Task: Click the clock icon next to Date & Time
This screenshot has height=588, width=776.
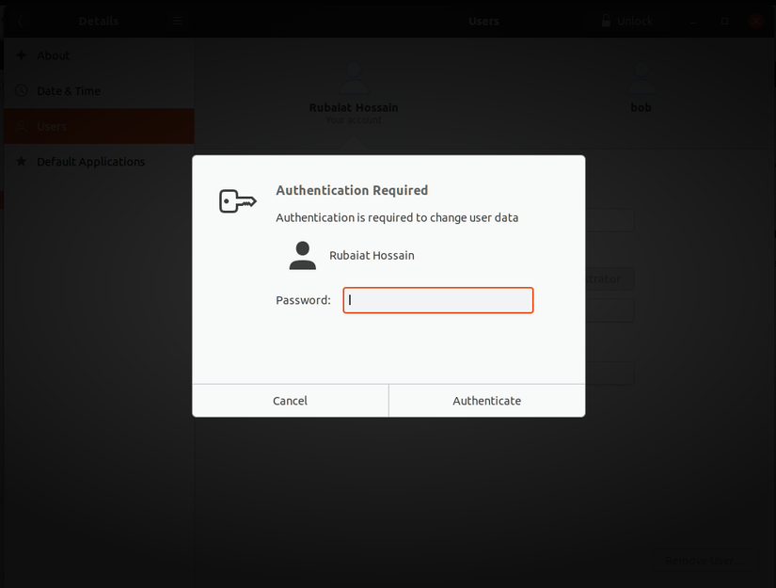Action: [21, 90]
